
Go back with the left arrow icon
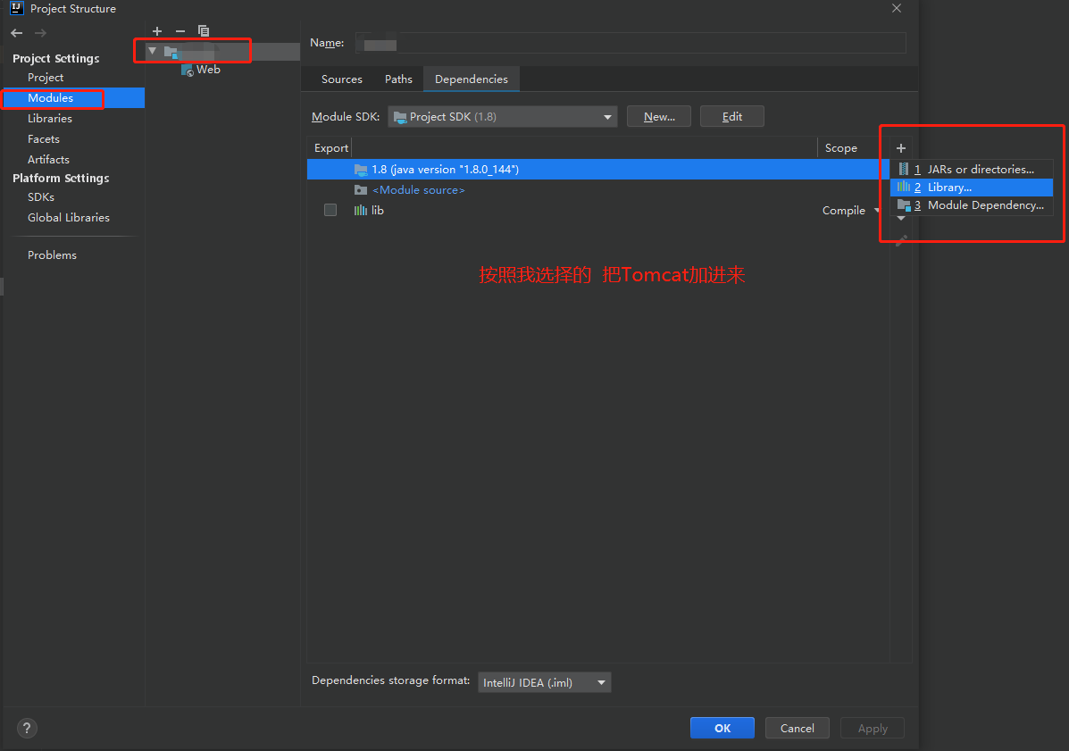pyautogui.click(x=17, y=33)
